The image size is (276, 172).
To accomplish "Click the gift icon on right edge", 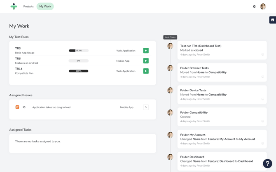I will [272, 20].
